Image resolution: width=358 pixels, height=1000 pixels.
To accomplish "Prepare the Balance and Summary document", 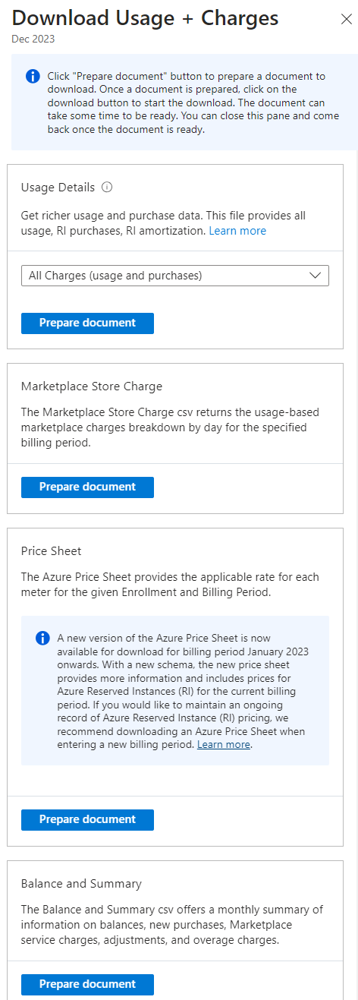I will pos(87,984).
